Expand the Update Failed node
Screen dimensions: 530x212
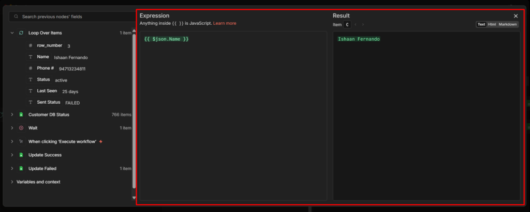[x=12, y=169]
